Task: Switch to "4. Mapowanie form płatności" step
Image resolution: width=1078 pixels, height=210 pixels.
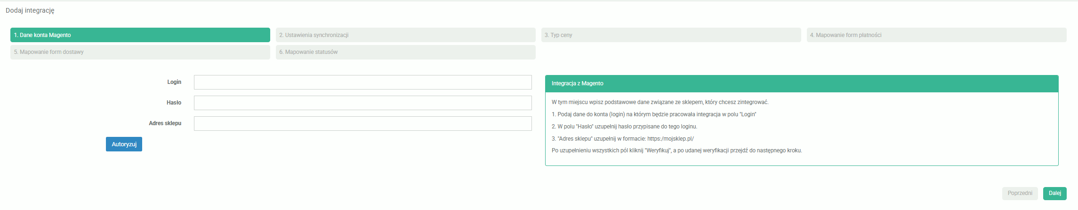Action: pos(936,35)
